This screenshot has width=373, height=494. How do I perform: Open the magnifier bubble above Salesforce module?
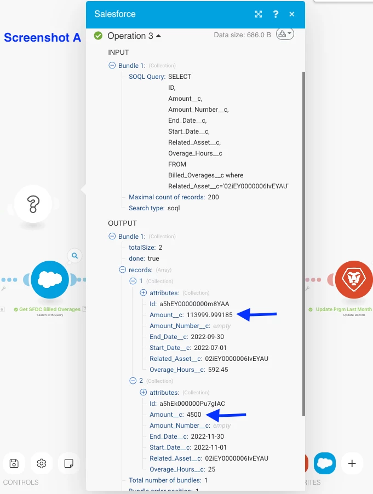[74, 256]
